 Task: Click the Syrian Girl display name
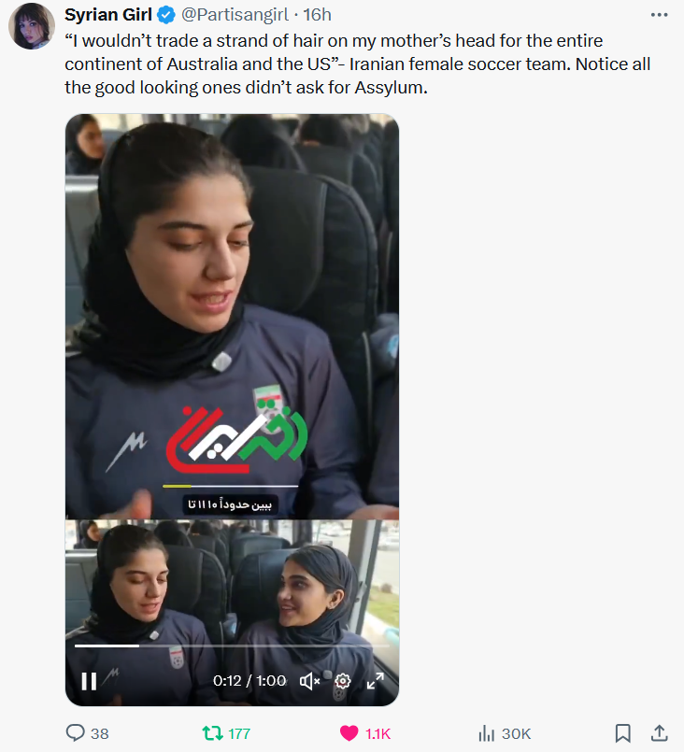(x=108, y=15)
